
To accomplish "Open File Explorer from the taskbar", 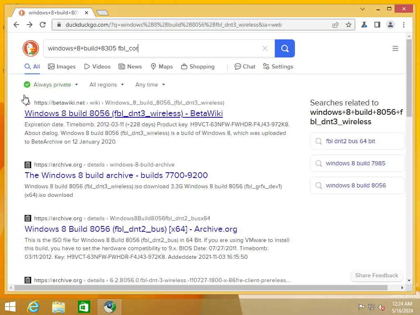I will (58, 307).
